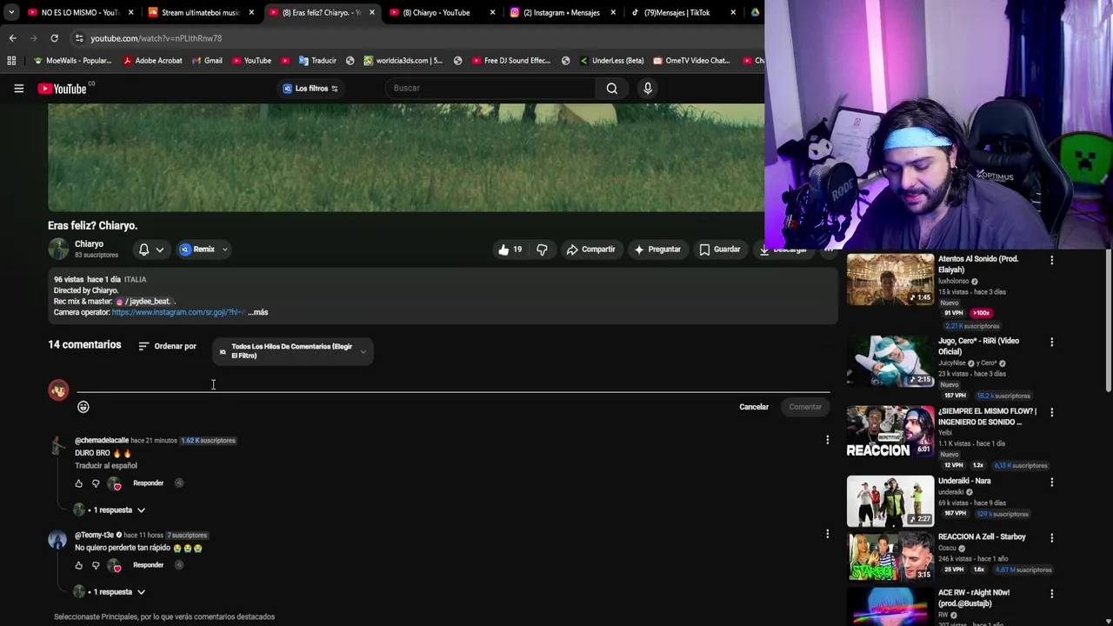This screenshot has width=1113, height=626.
Task: Expand the notification dropdown arrow beside bell
Action: click(159, 250)
